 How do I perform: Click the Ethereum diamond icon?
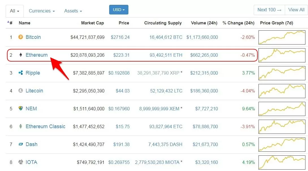tap(21, 55)
